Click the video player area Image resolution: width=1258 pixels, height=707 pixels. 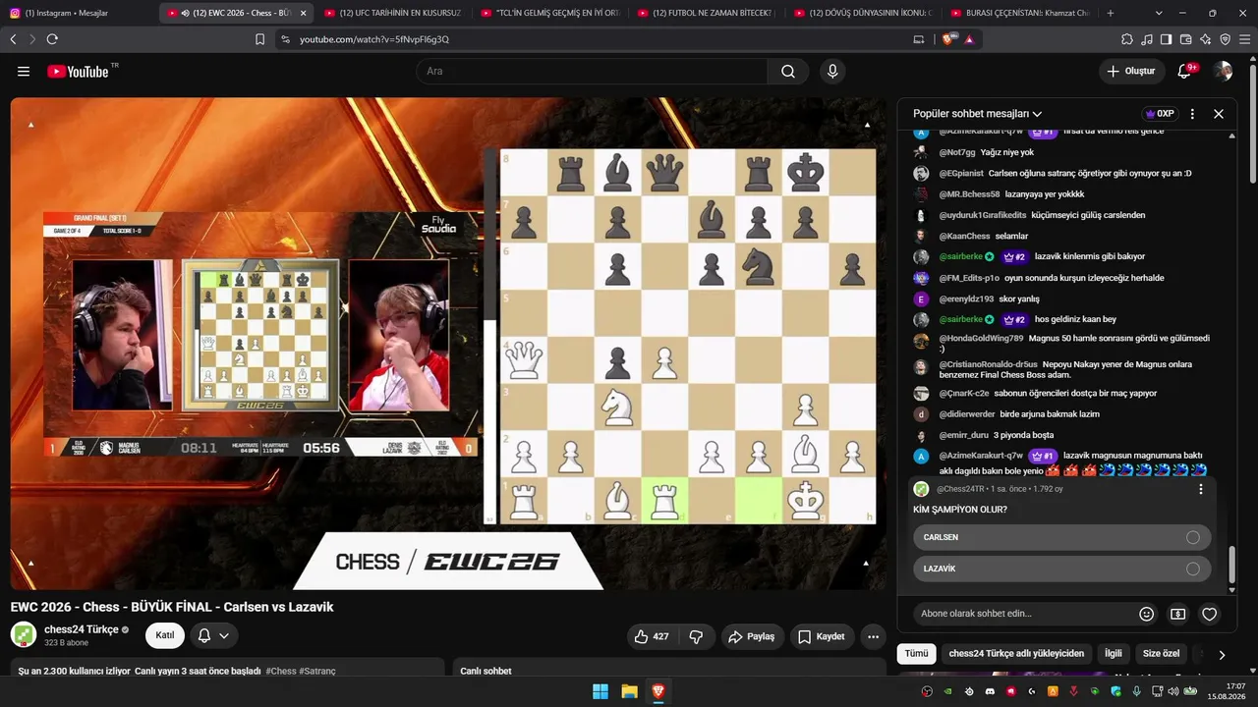tap(448, 345)
